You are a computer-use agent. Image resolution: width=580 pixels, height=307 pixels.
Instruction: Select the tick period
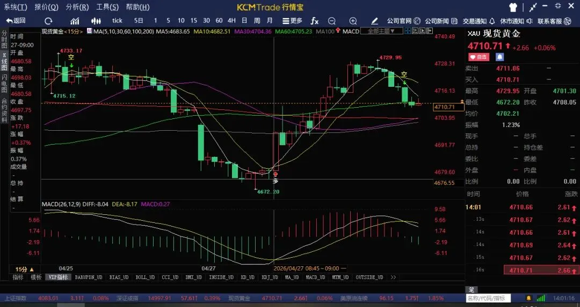click(x=117, y=21)
